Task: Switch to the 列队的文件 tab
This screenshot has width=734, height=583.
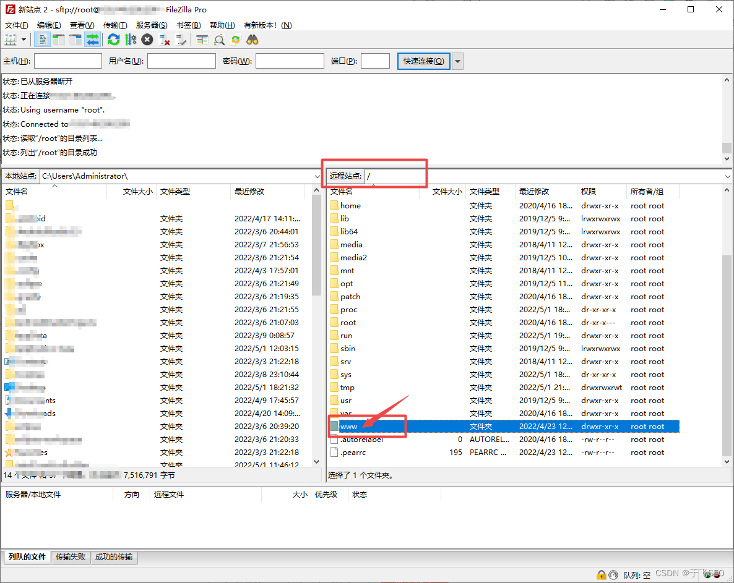Action: pyautogui.click(x=27, y=557)
